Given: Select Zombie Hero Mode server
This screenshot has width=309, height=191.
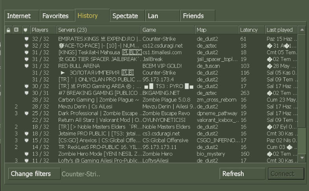Looking at the screenshot, I should tap(100, 154).
